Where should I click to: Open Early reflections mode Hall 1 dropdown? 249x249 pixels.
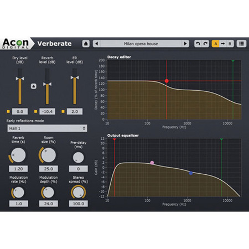pyautogui.click(x=47, y=128)
